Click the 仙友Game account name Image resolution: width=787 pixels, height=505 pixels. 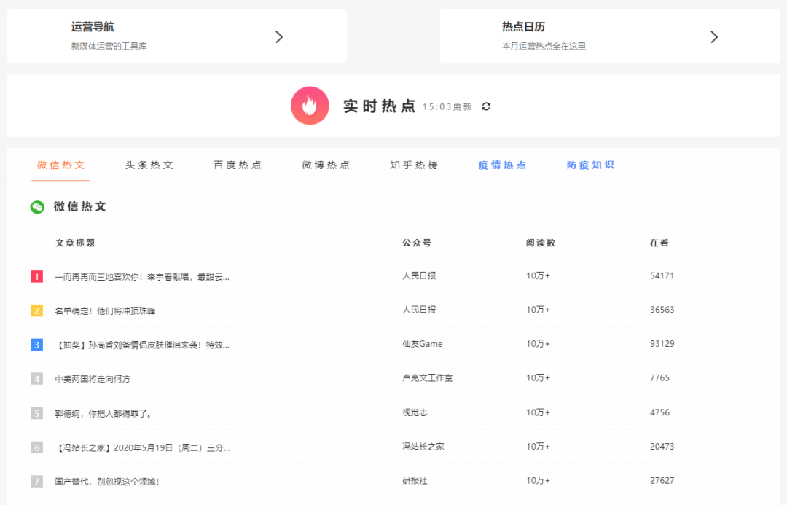(x=423, y=344)
